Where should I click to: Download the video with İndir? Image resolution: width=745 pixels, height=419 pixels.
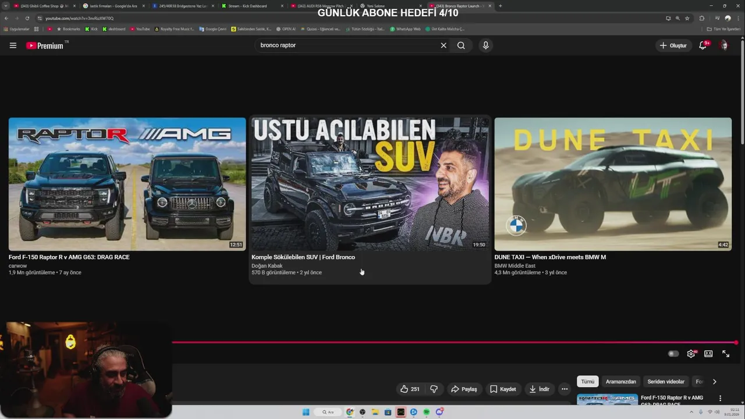tap(540, 389)
